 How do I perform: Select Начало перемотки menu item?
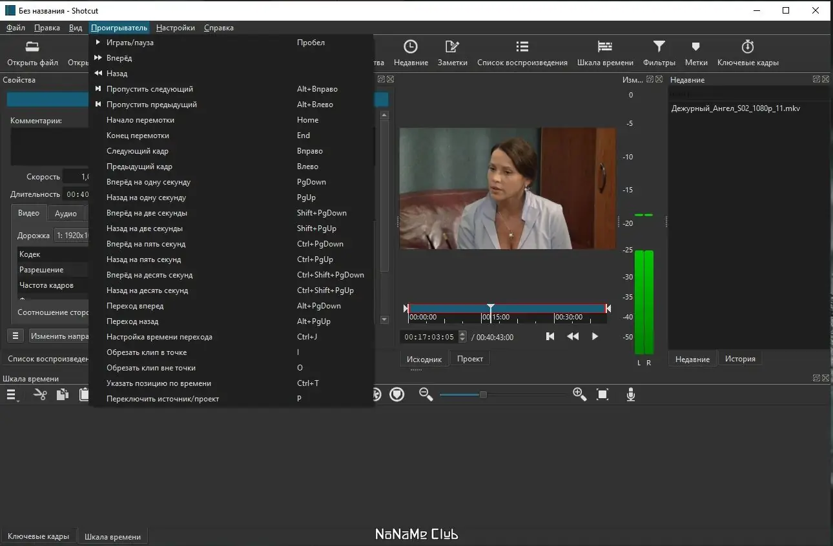pos(231,120)
